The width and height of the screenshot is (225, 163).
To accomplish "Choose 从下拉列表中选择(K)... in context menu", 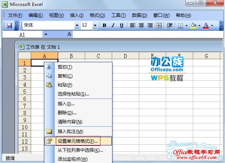I will pyautogui.click(x=78, y=150).
